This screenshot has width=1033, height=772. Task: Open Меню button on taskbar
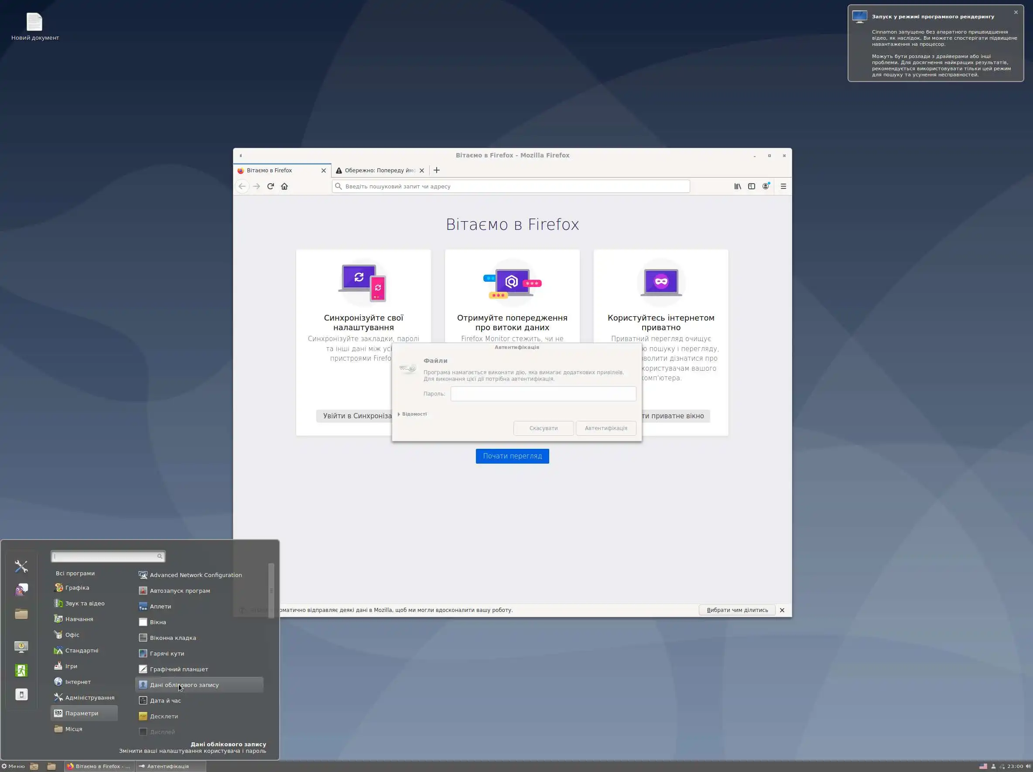coord(13,766)
